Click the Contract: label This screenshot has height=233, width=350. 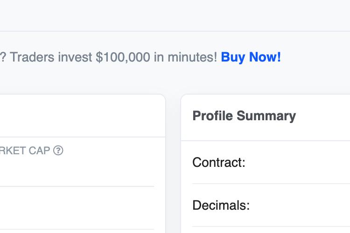coord(219,162)
